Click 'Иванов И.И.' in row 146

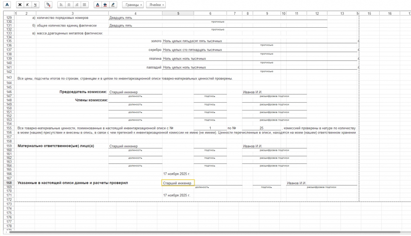coord(252,92)
